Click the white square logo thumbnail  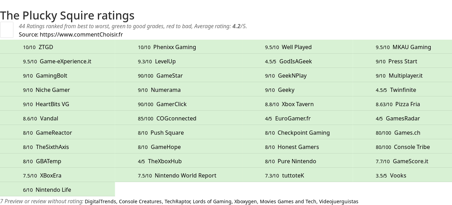pos(7,30)
